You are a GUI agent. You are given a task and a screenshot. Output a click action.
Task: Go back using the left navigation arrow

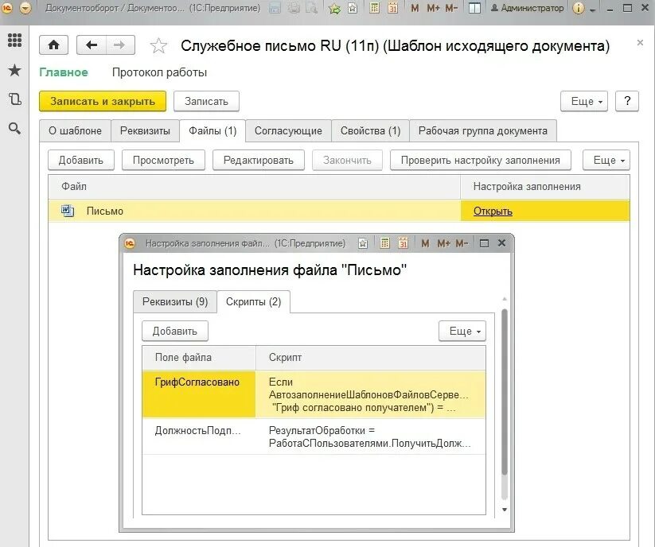(x=91, y=45)
